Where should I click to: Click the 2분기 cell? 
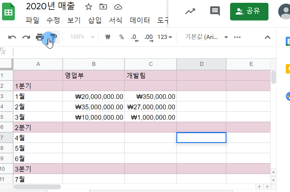[x=38, y=127]
